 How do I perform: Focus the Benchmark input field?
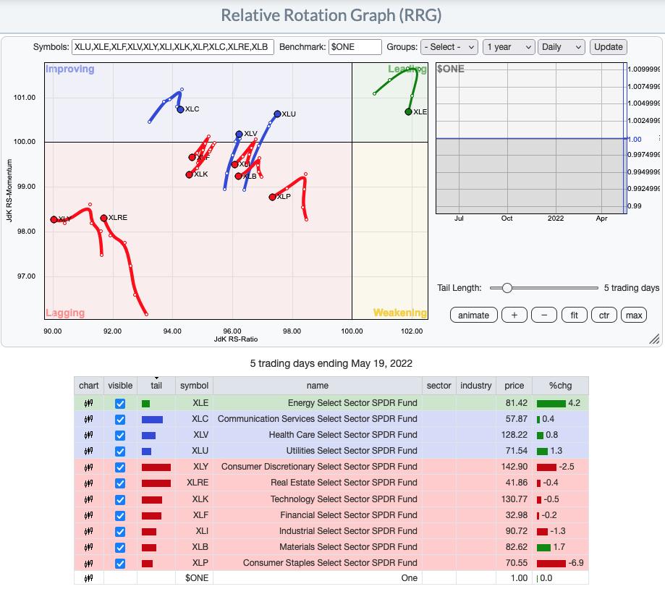click(x=355, y=47)
